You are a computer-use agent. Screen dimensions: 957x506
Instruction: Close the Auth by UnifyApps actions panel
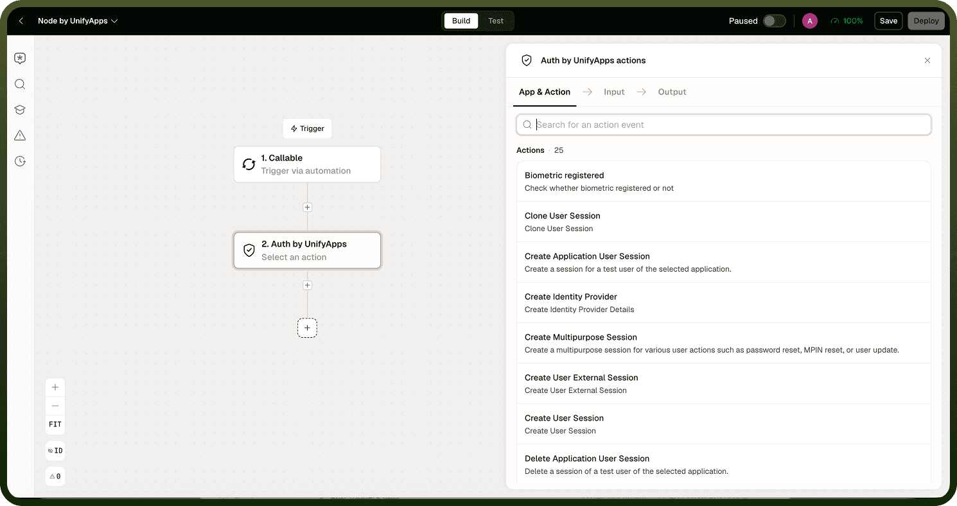pyautogui.click(x=927, y=60)
